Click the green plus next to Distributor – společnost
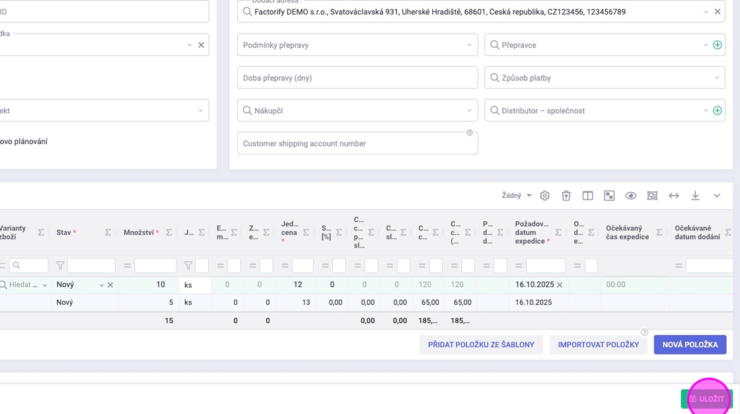Screen dimensions: 740x414 click(x=718, y=111)
